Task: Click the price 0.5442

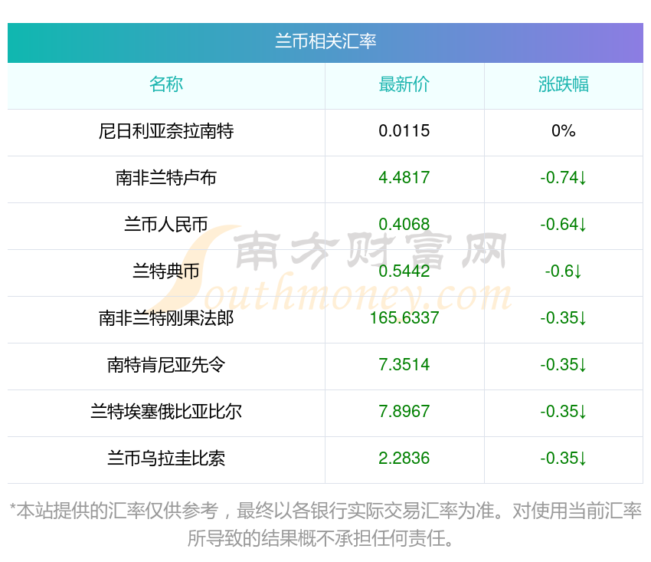Action: [404, 271]
